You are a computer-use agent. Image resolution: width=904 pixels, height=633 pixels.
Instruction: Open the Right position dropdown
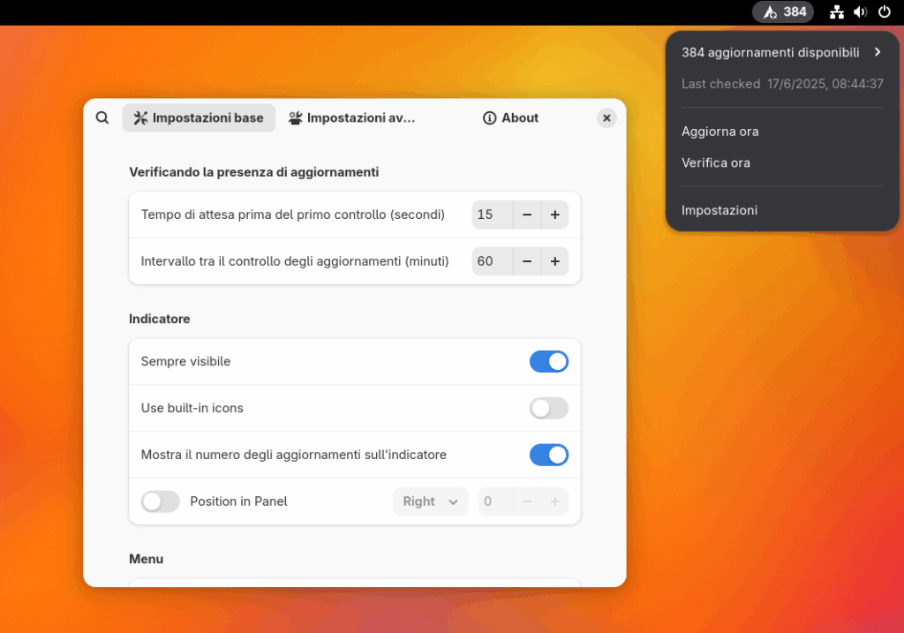pos(430,501)
